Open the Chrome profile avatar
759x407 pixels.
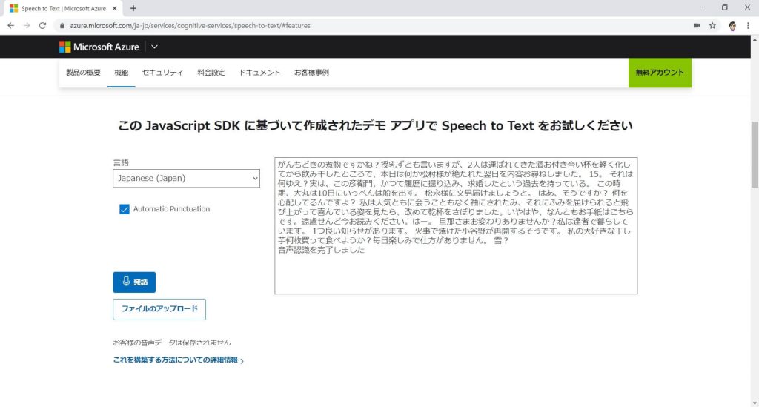(732, 26)
